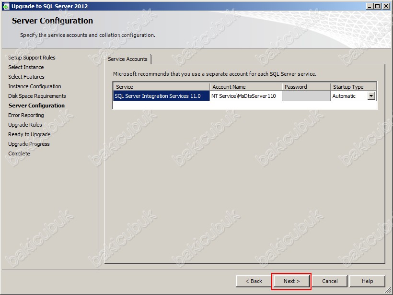393x295 pixels.
Task: Click the Automatic startup type value
Action: pyautogui.click(x=344, y=96)
